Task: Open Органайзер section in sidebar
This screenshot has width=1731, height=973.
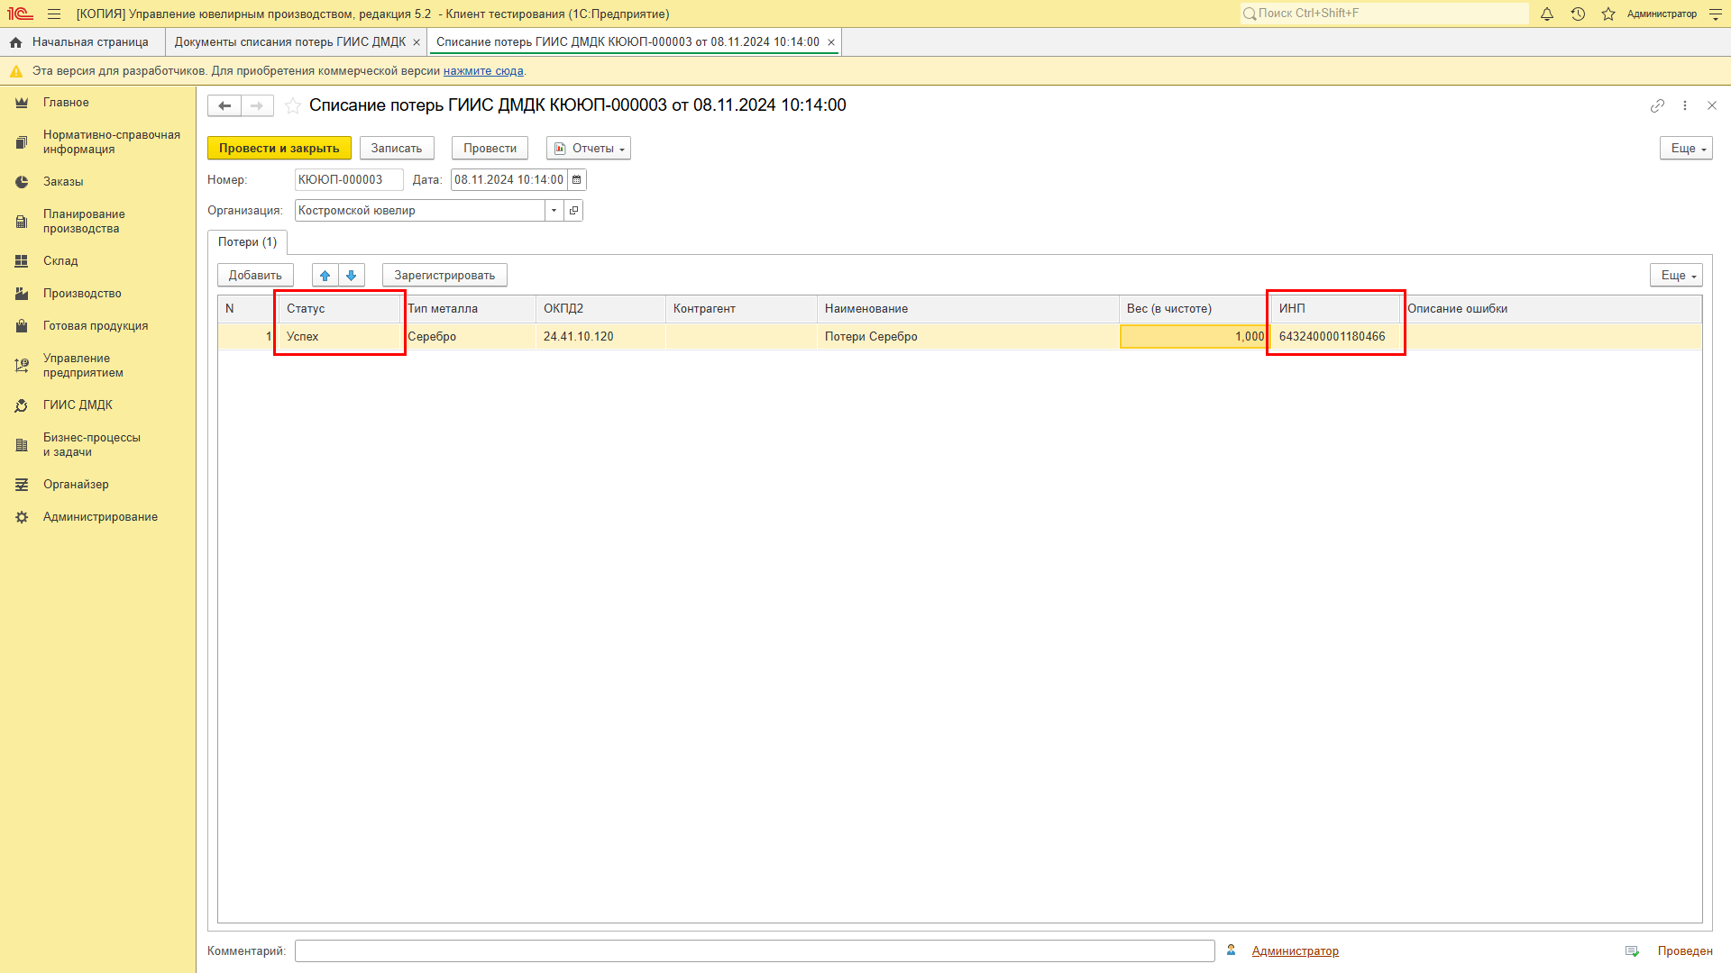Action: (76, 485)
